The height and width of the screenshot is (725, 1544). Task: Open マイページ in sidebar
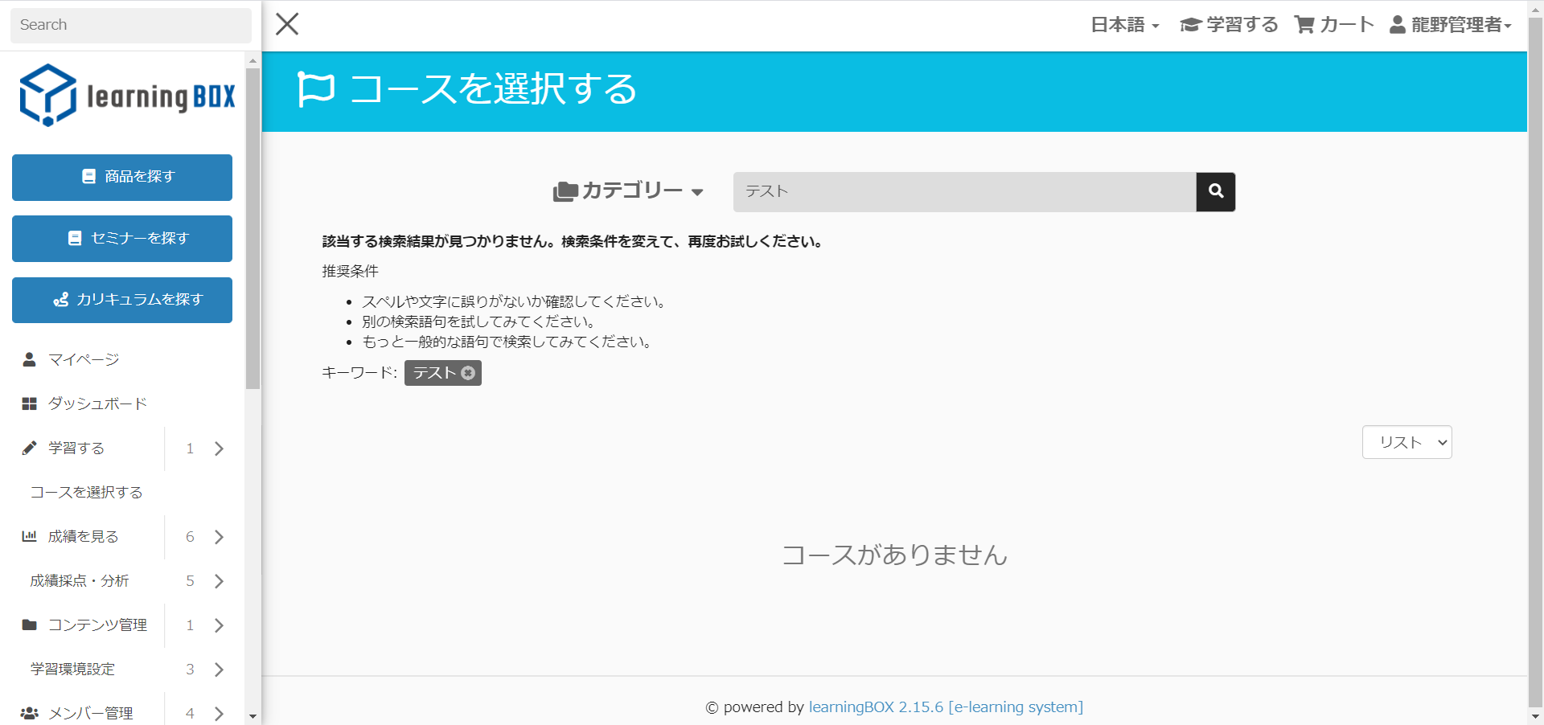[83, 359]
